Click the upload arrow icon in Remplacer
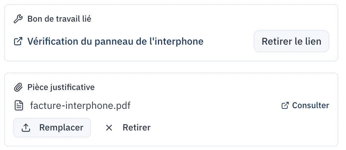Image resolution: width=346 pixels, height=150 pixels. 26,128
